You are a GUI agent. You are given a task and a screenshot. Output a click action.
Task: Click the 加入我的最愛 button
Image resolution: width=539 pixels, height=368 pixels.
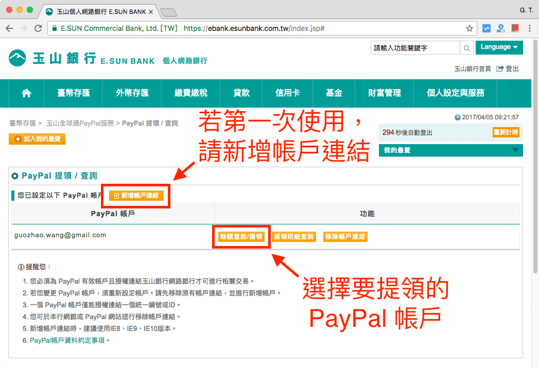tap(37, 138)
